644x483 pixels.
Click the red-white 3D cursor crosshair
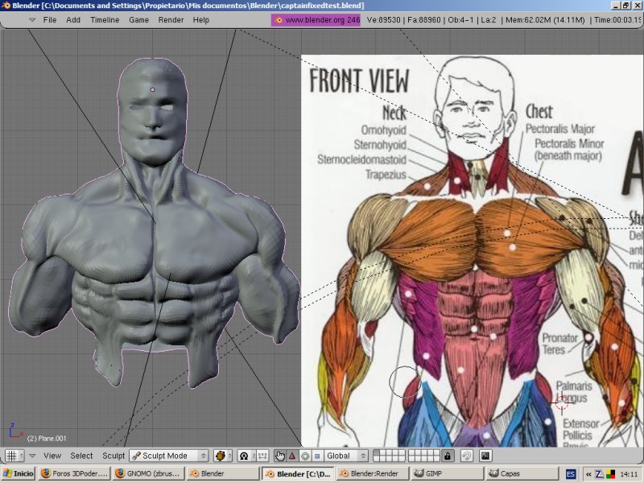tap(561, 403)
